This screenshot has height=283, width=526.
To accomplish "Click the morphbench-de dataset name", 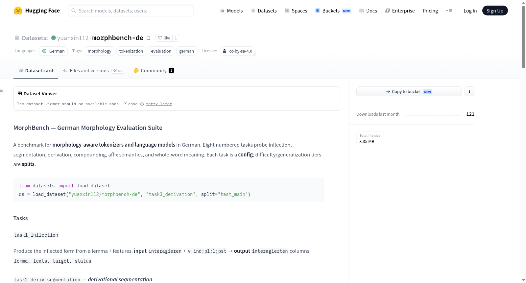I will click(x=118, y=38).
